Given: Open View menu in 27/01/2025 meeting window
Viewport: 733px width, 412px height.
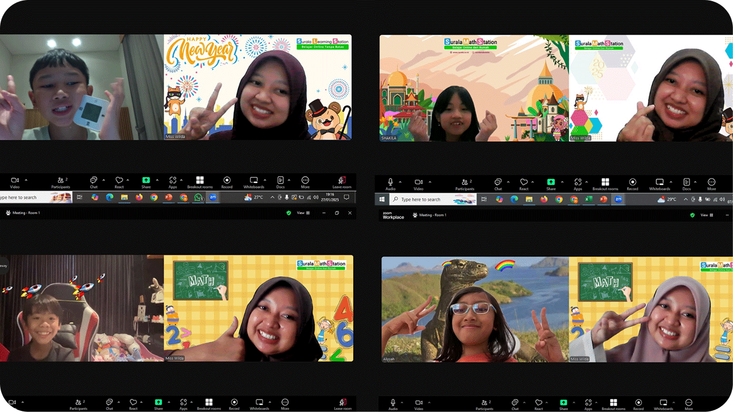Looking at the screenshot, I should pos(304,213).
